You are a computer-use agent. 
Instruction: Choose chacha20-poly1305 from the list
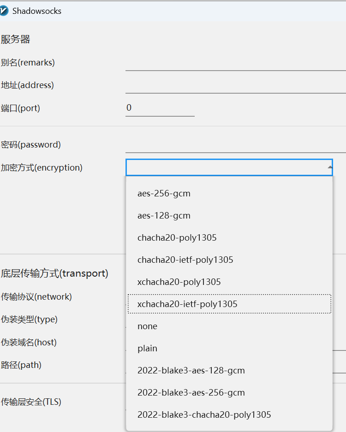(229, 237)
